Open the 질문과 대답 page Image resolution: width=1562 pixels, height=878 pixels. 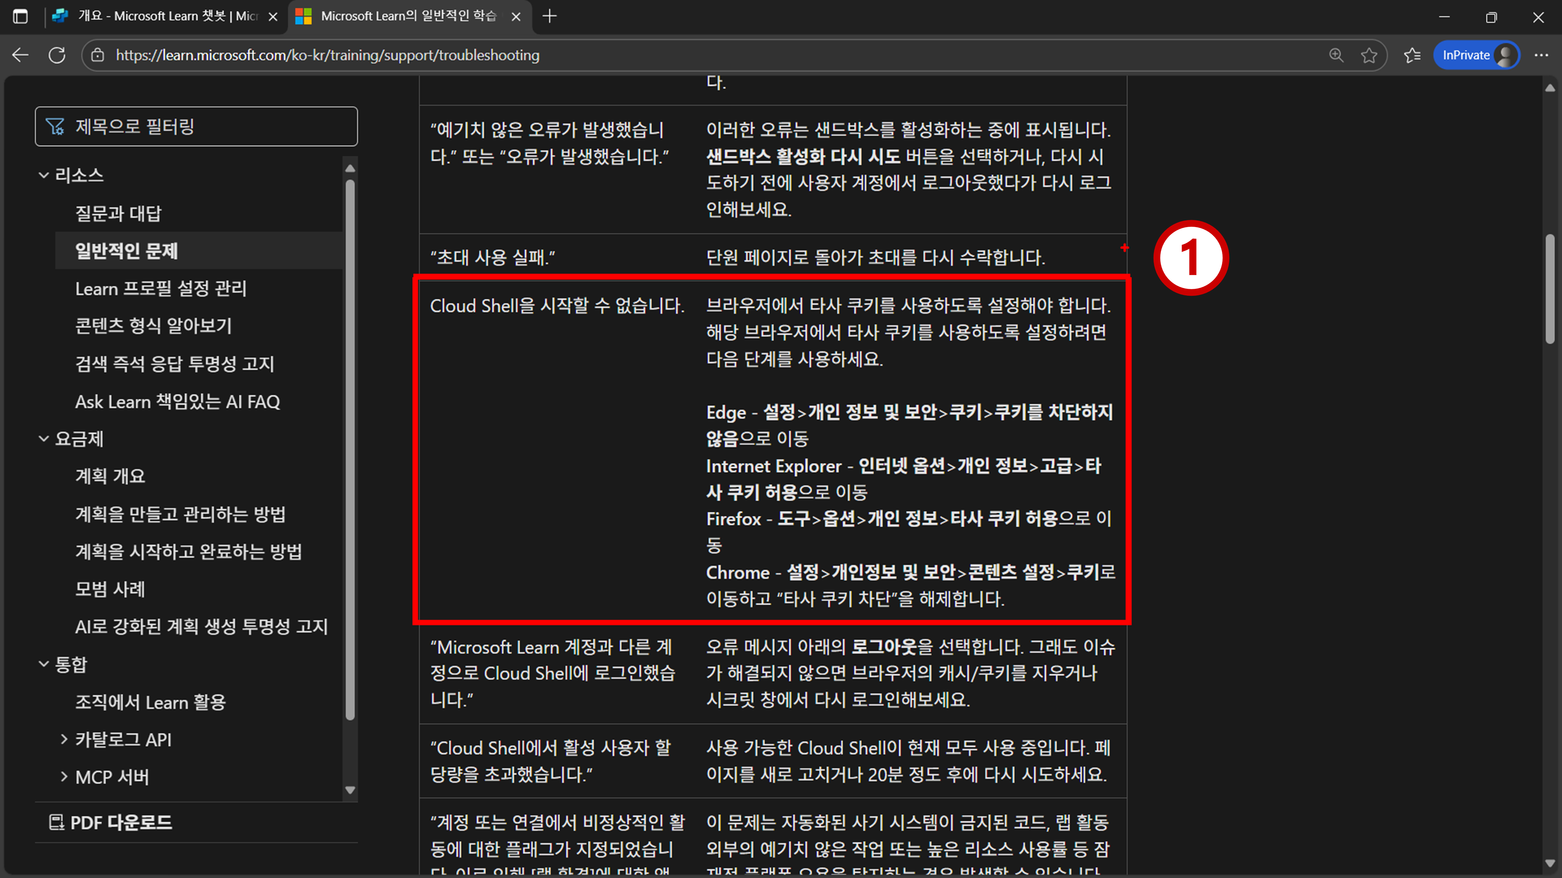(x=118, y=213)
